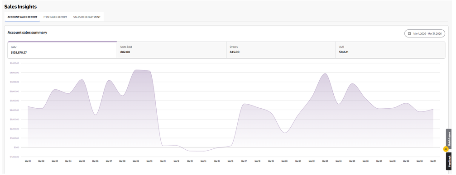The image size is (456, 175).
Task: Click the yellow round badge above Feedback
Action: click(446, 149)
